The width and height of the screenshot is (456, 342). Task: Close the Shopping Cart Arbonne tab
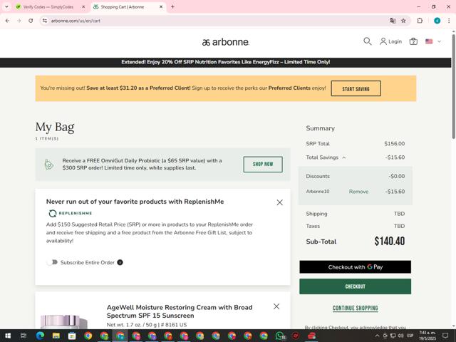tap(161, 6)
